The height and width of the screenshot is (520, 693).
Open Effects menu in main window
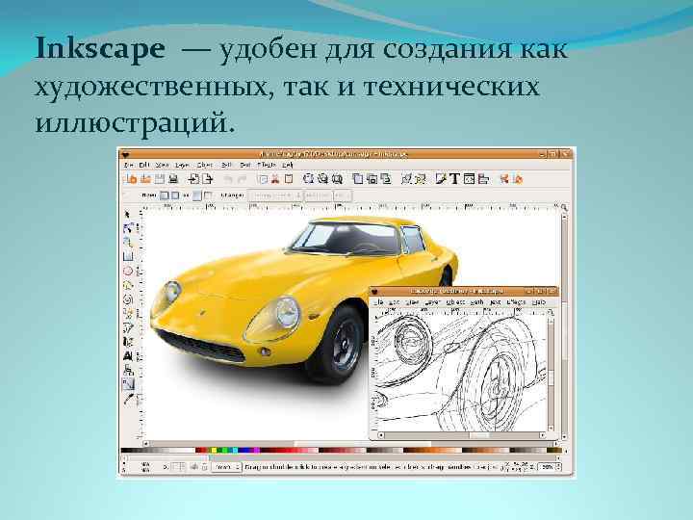point(266,165)
